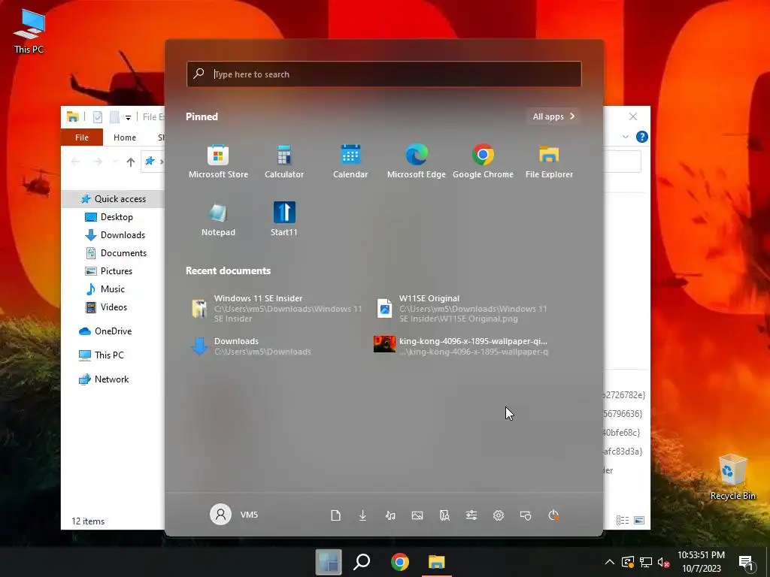
Task: Click the Power button in start menu
Action: (x=553, y=515)
